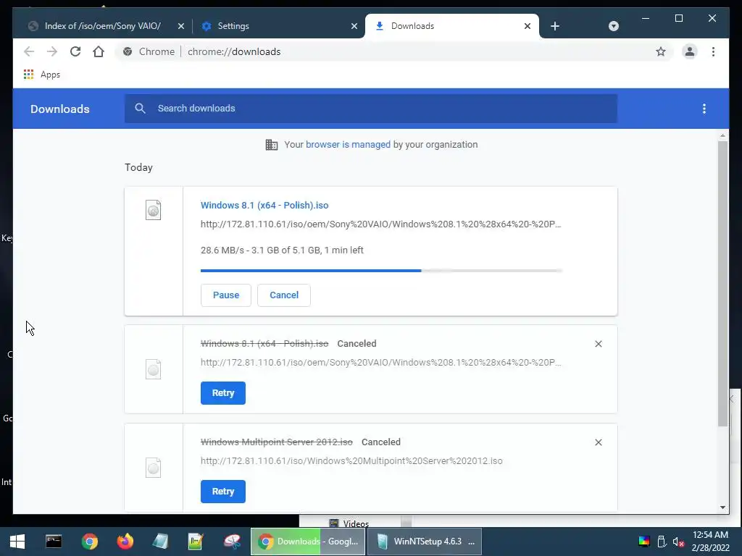Click the download progress bar
This screenshot has width=742, height=556.
tap(381, 271)
